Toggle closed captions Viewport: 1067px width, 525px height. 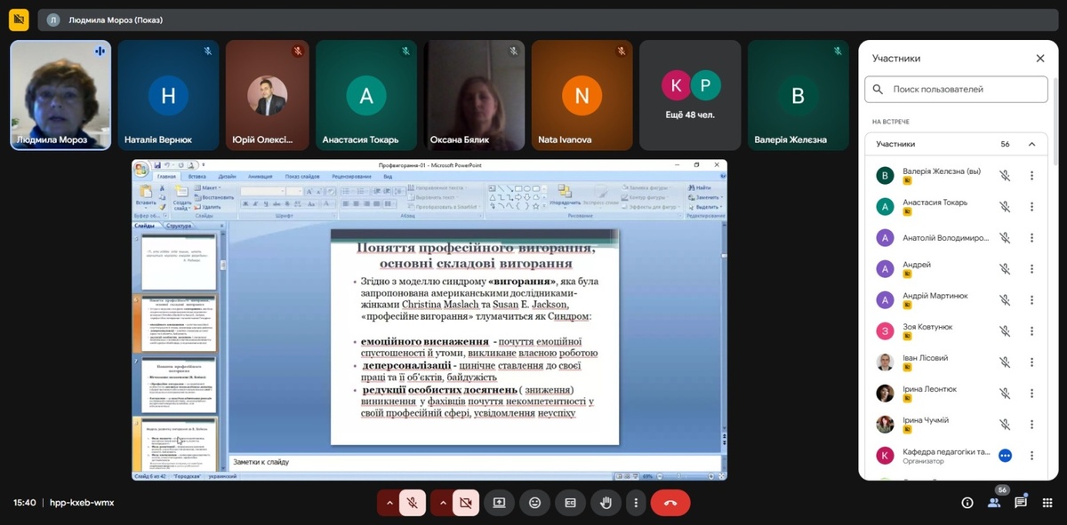tap(570, 503)
